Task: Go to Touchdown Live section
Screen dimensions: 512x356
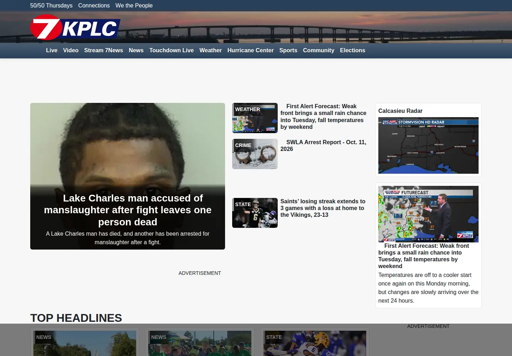Action: pyautogui.click(x=171, y=50)
